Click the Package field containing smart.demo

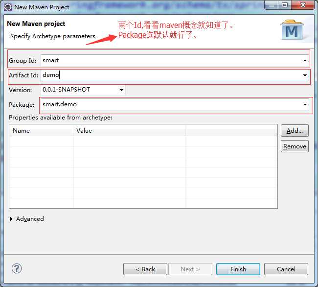coord(175,104)
